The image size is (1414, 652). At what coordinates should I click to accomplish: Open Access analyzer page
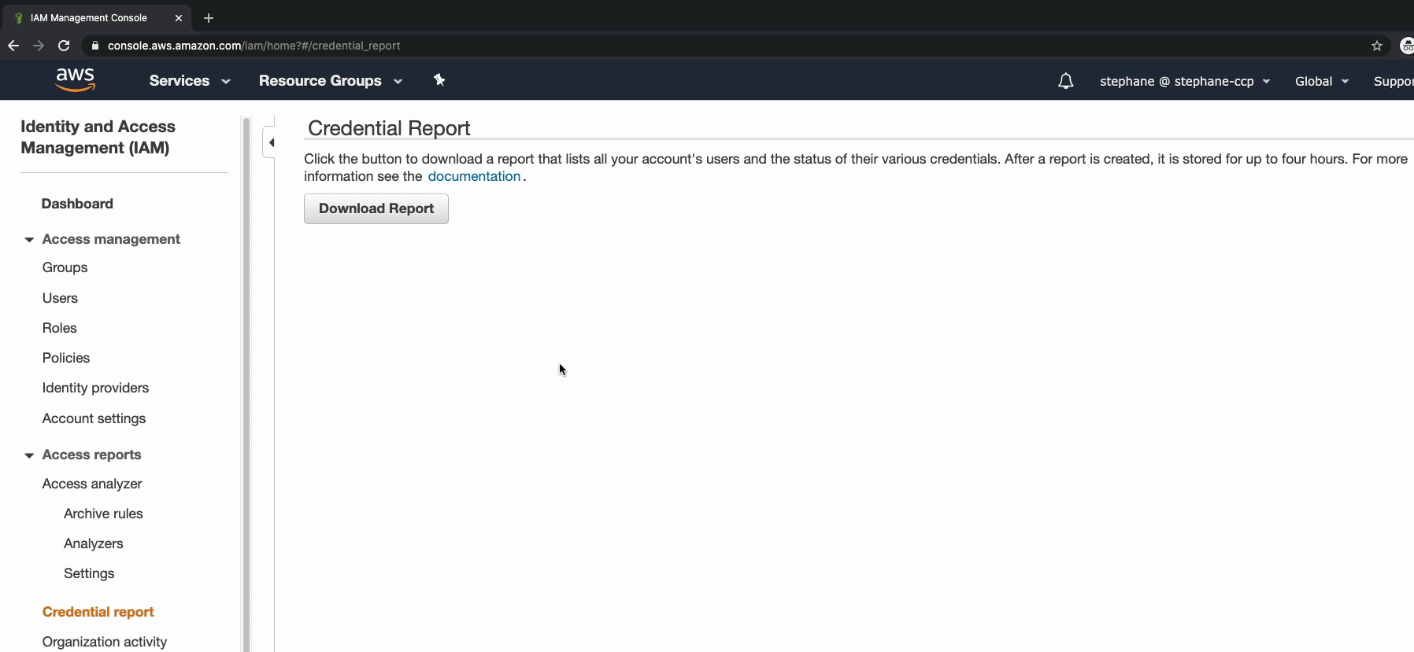[x=92, y=484]
